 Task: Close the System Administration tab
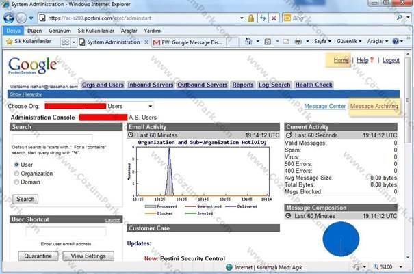tap(146, 42)
